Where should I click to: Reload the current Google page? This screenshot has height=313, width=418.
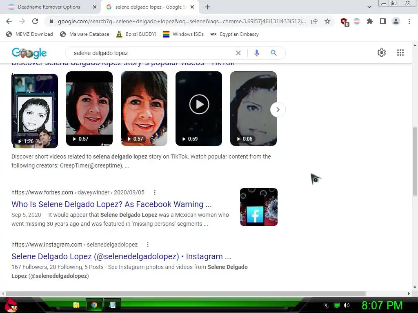pos(35,21)
